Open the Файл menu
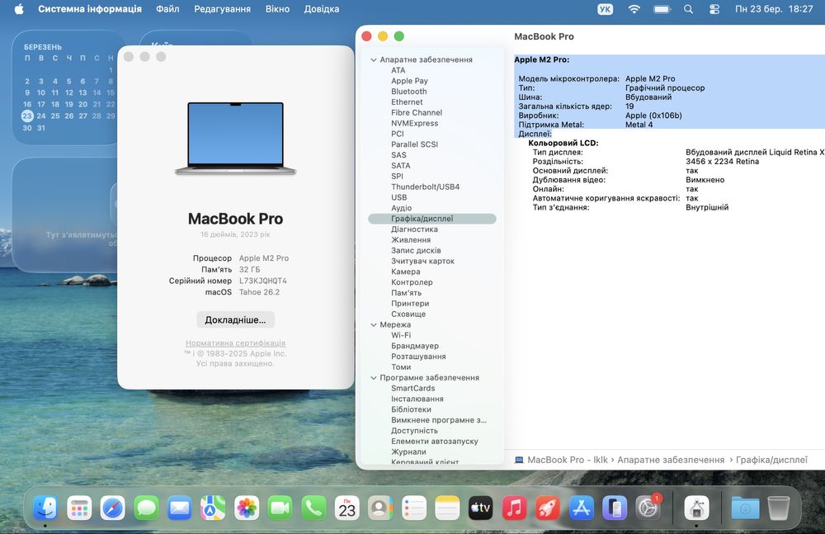The height and width of the screenshot is (534, 825). pyautogui.click(x=167, y=9)
